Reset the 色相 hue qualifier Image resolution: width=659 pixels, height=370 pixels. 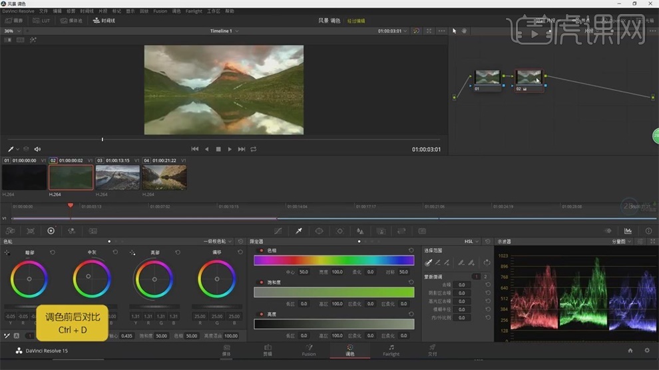click(x=411, y=250)
